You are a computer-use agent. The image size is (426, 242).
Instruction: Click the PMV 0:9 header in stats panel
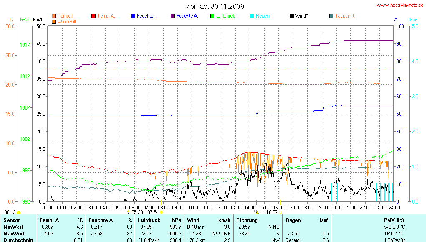394,220
